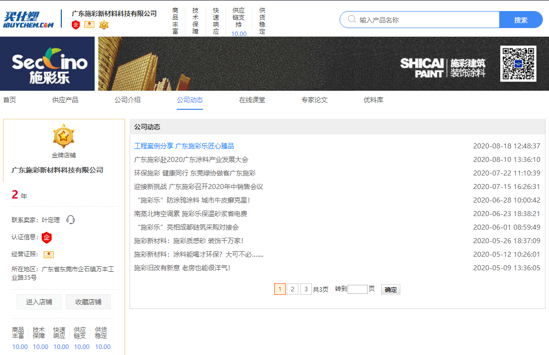The image size is (549, 355).
Task: Click contact name 叶定理
Action: pos(51,220)
